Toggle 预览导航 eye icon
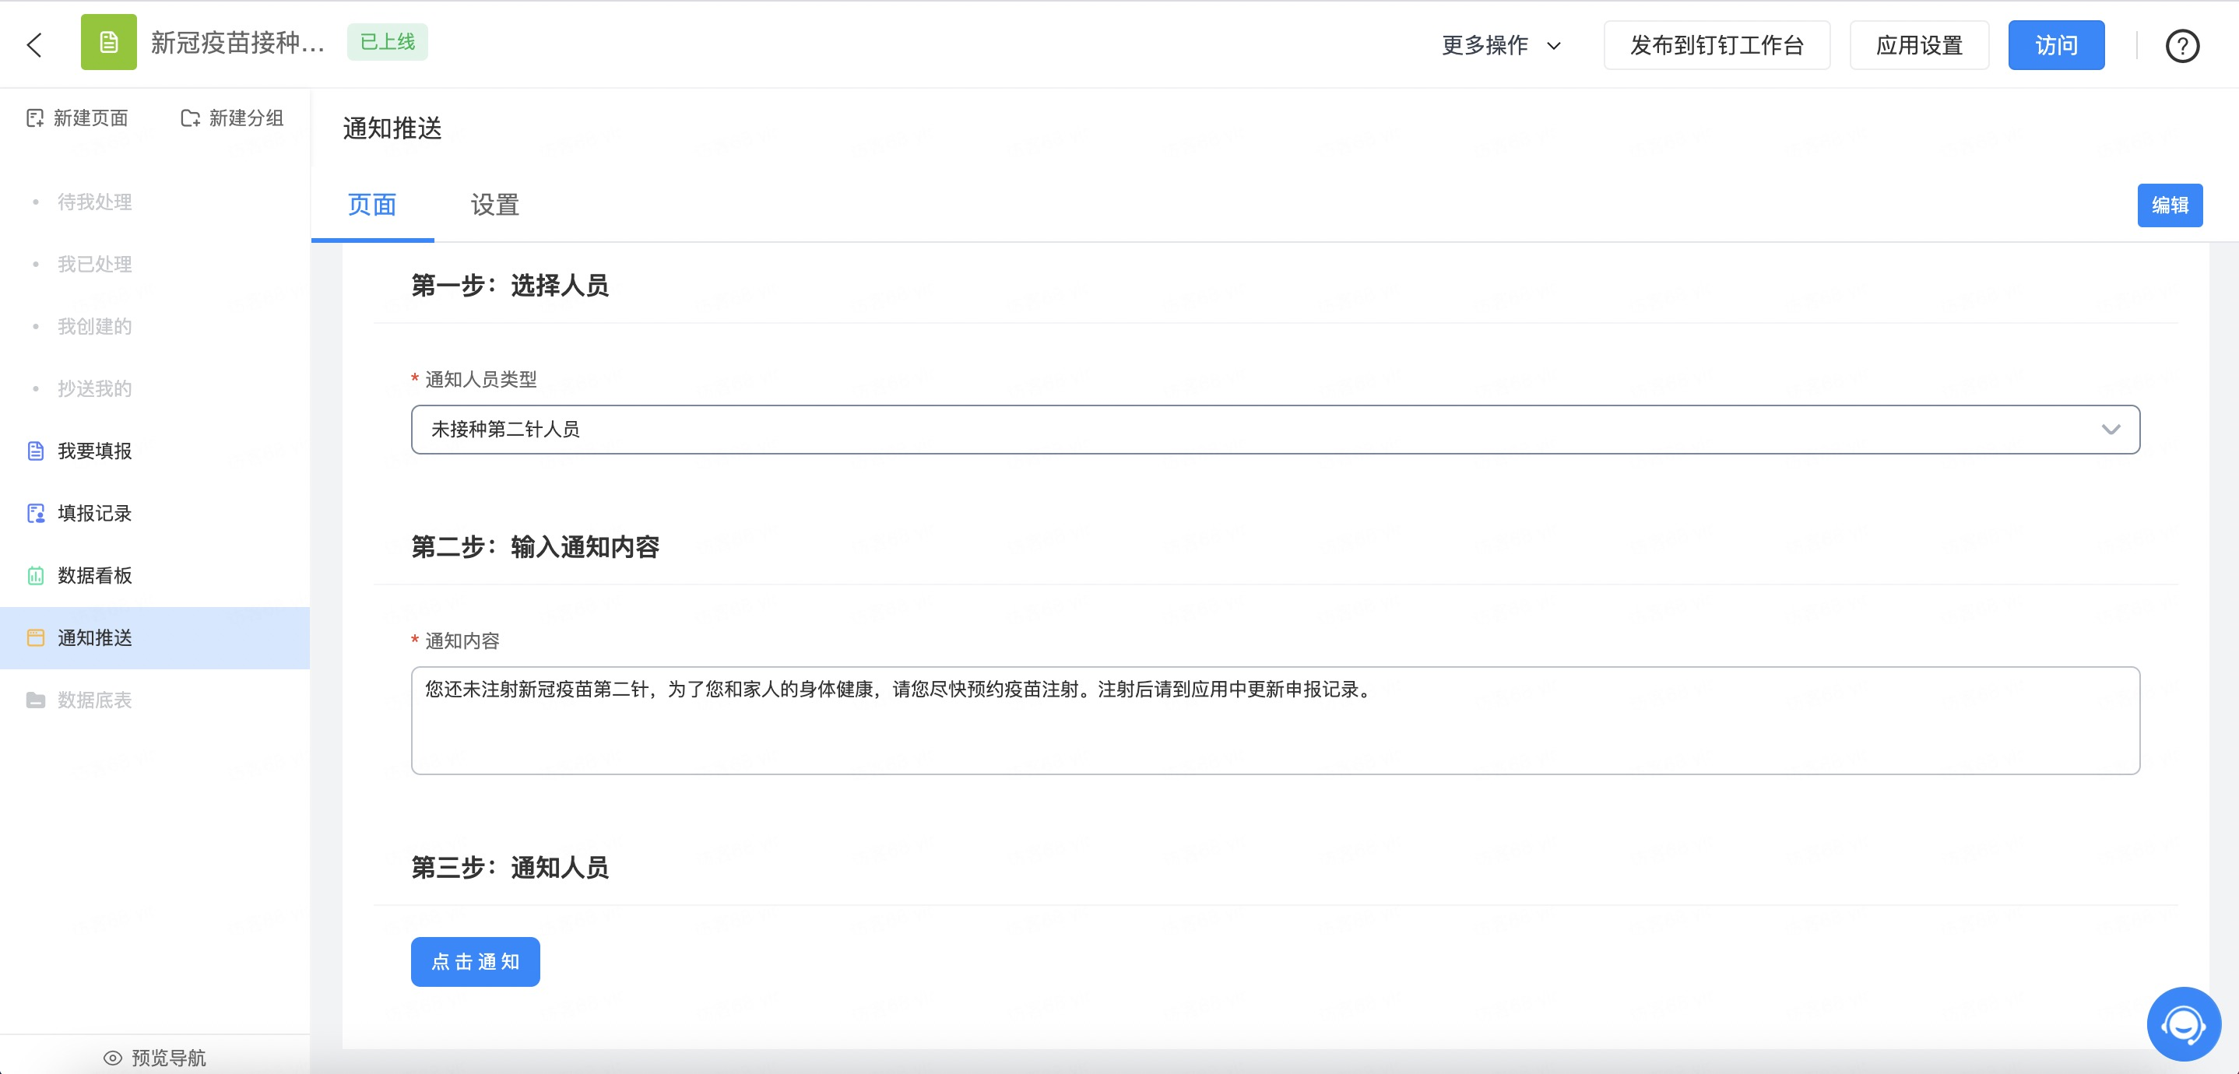The height and width of the screenshot is (1074, 2239). pos(113,1058)
